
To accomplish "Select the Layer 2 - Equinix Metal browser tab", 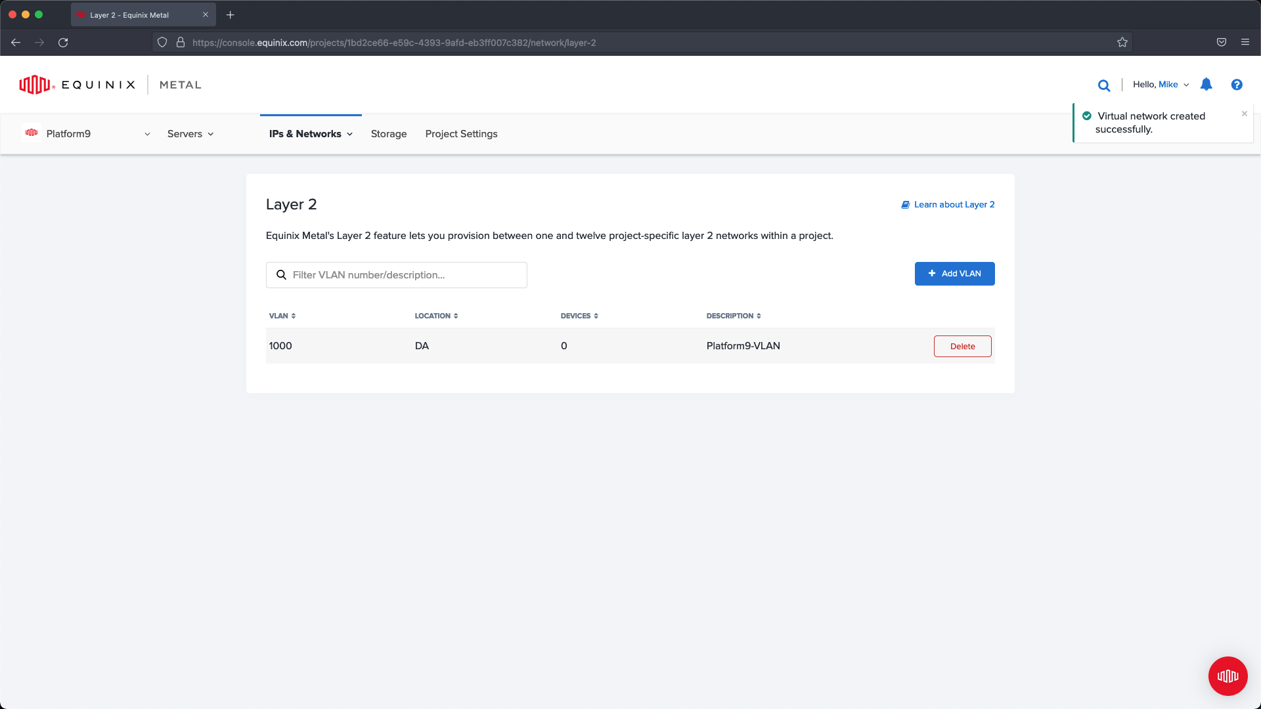I will [143, 14].
